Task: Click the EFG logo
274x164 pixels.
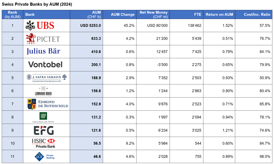Action: click(44, 130)
